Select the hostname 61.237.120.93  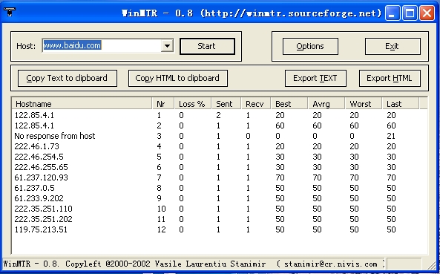42,177
